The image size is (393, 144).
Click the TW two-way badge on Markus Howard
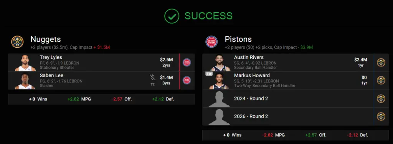[209, 74]
